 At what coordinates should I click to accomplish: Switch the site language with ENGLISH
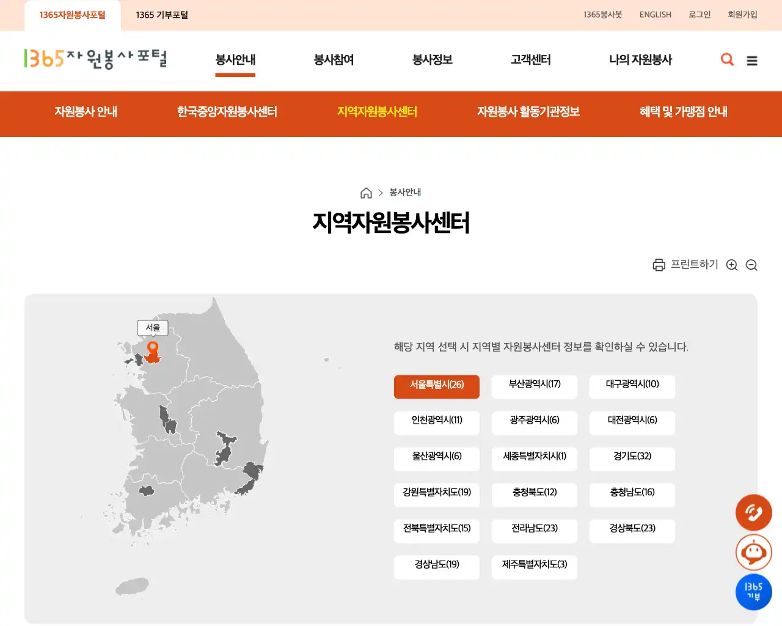click(655, 14)
